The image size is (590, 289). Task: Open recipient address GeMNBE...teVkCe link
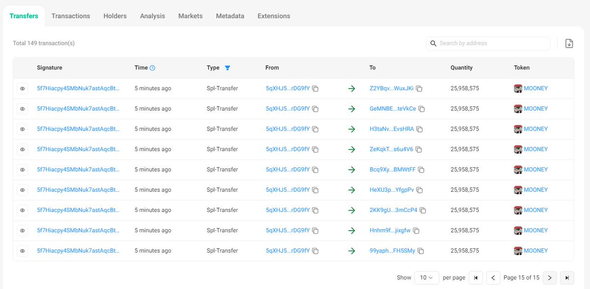393,109
